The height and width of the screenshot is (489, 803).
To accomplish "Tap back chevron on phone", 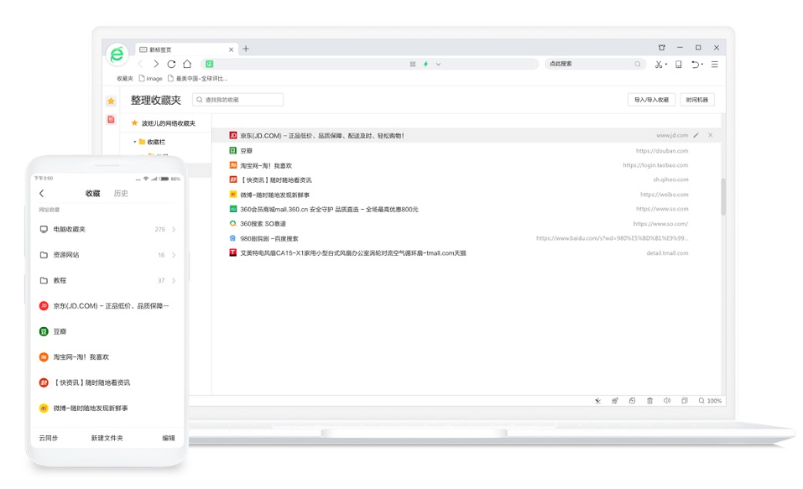I will tap(41, 193).
